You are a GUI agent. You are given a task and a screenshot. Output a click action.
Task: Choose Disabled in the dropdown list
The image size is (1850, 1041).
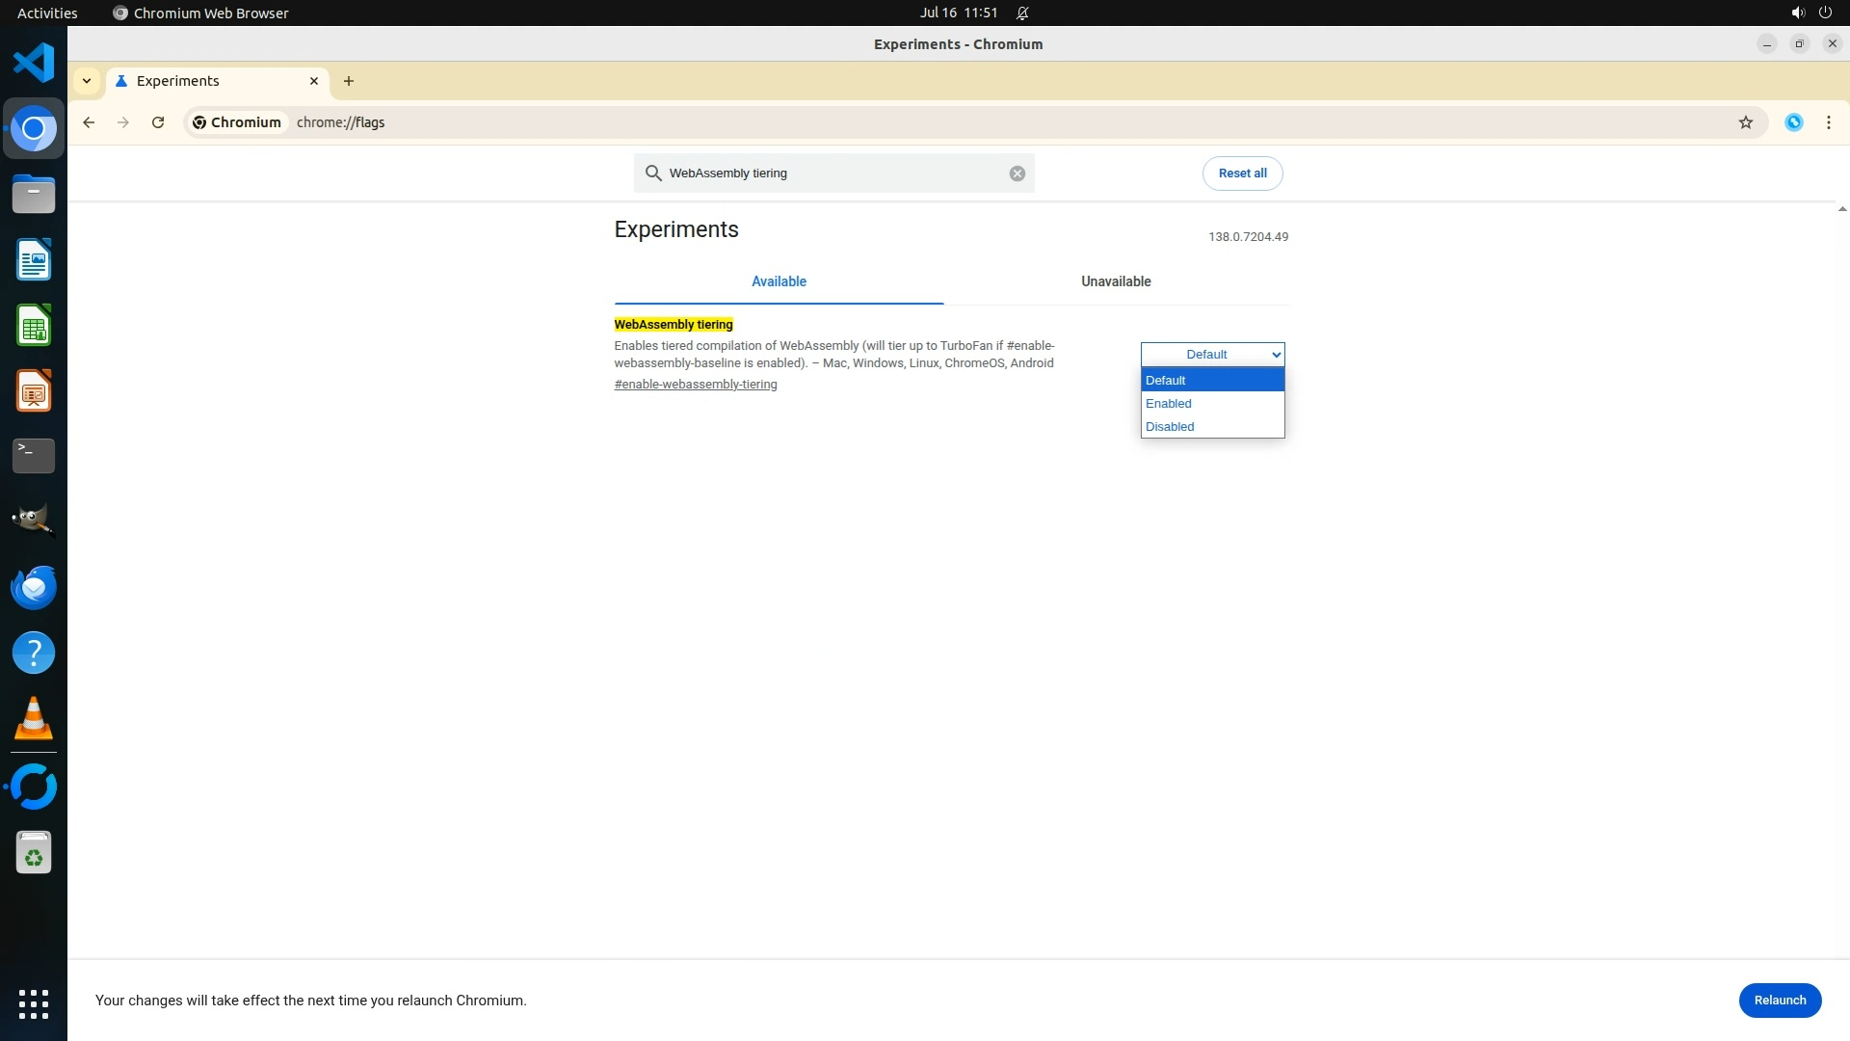(1170, 427)
